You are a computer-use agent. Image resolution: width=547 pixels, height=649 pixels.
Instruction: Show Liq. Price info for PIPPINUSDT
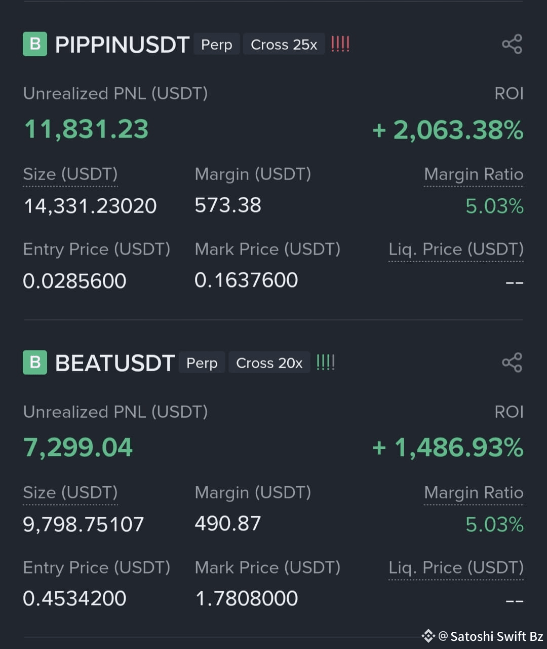click(x=456, y=249)
